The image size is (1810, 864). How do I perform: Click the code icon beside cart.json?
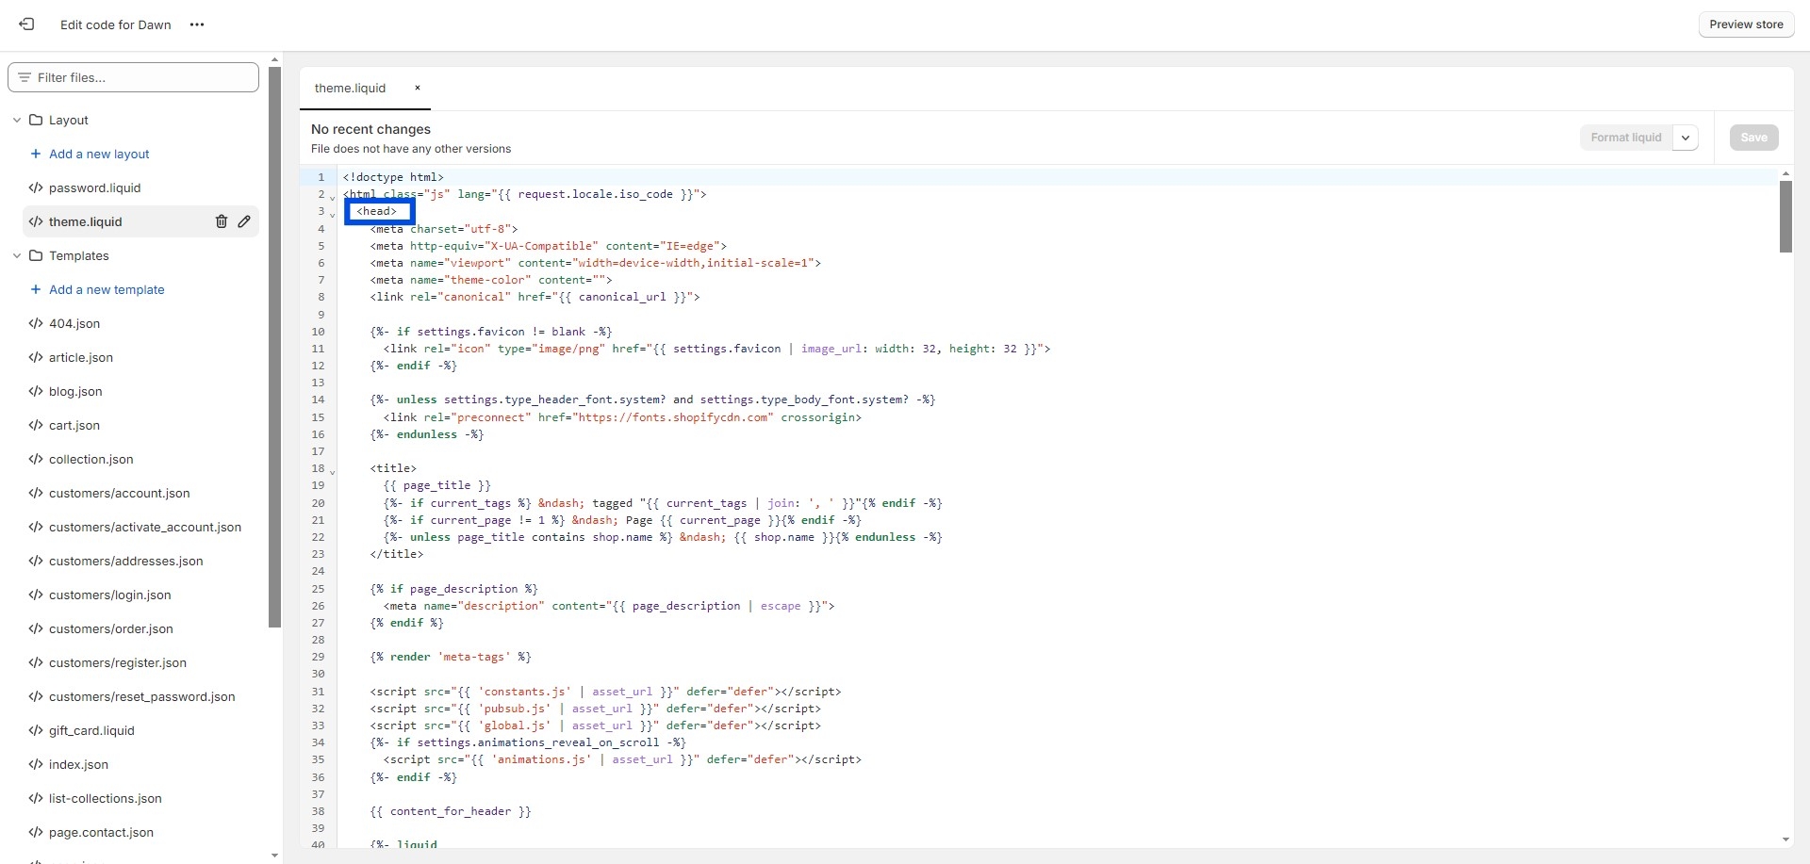[x=36, y=425]
